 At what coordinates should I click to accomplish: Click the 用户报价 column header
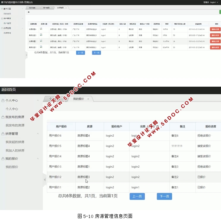coord(61,127)
